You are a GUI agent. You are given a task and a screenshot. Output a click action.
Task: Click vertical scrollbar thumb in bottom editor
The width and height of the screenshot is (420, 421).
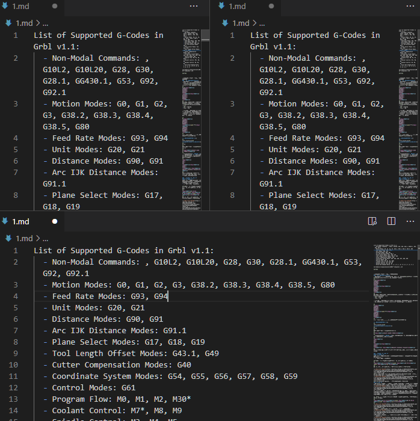418,253
